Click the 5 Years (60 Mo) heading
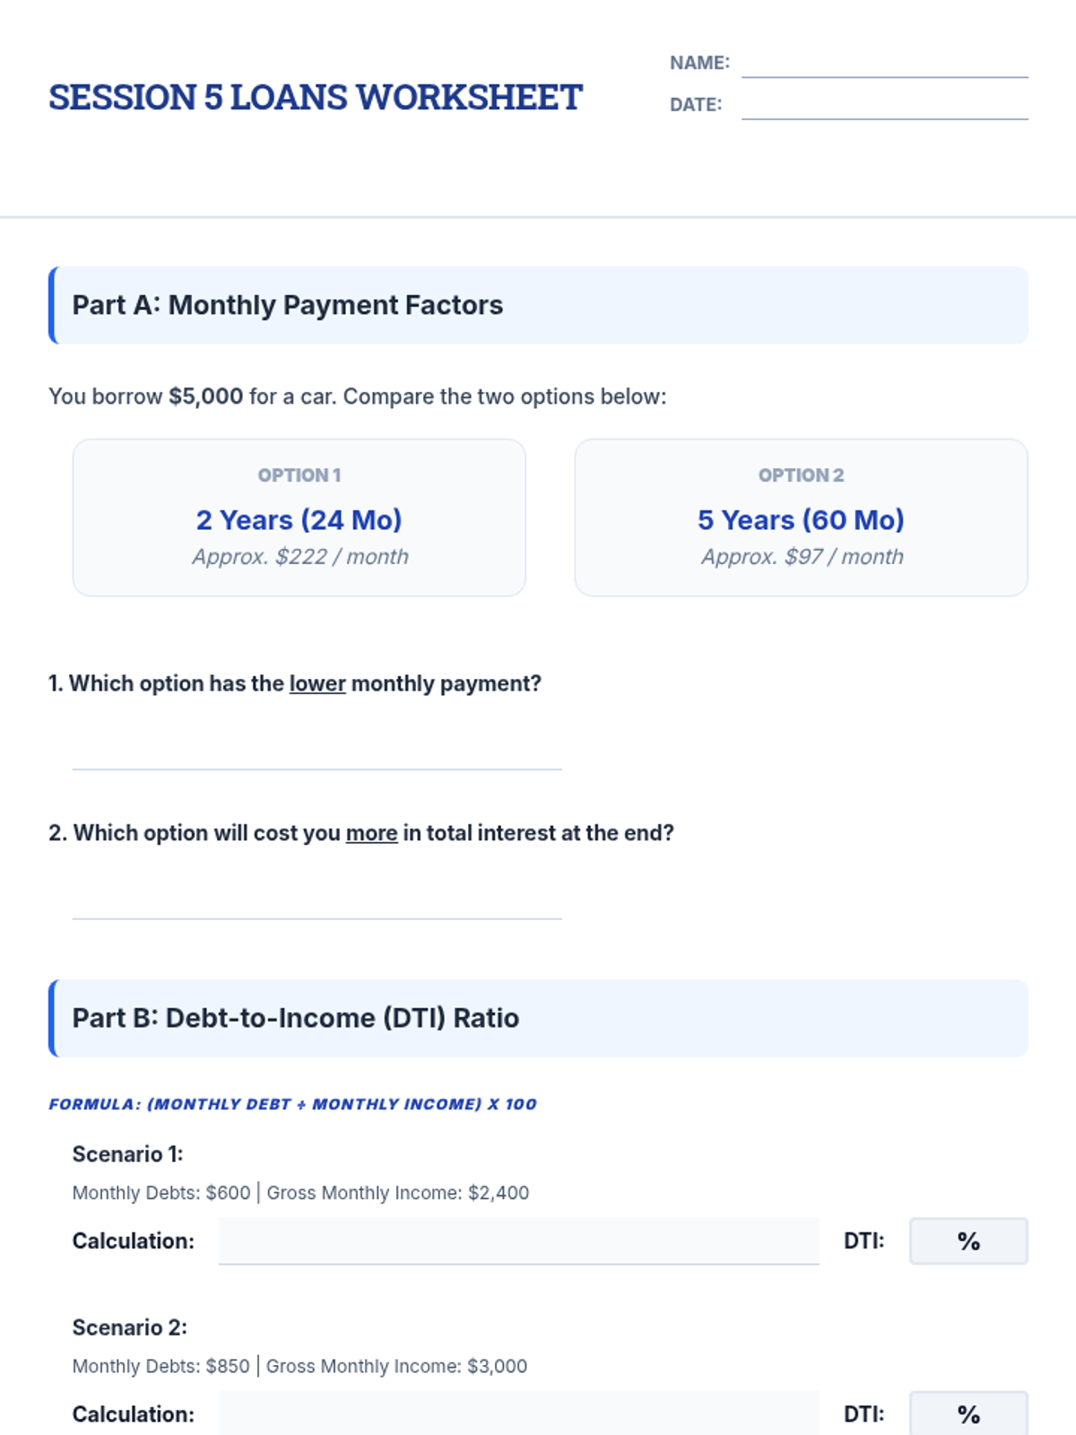The image size is (1076, 1435). [801, 520]
